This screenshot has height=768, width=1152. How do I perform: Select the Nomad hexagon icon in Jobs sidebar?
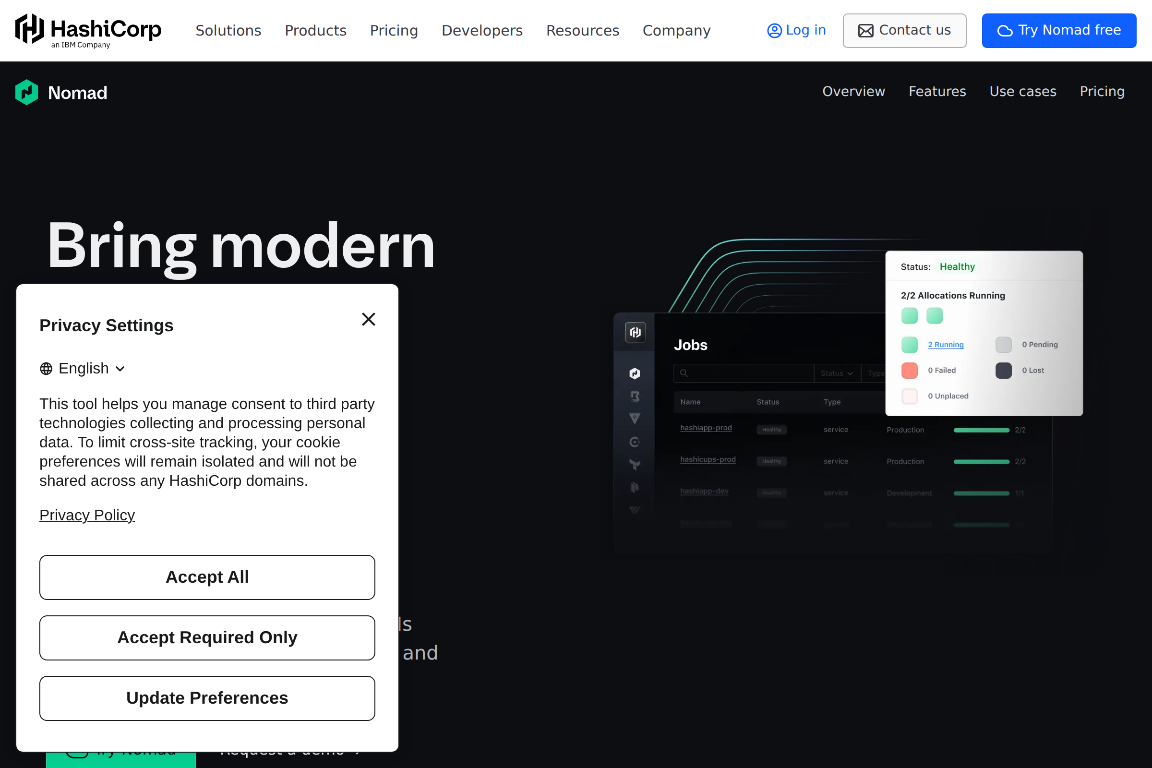pos(635,374)
